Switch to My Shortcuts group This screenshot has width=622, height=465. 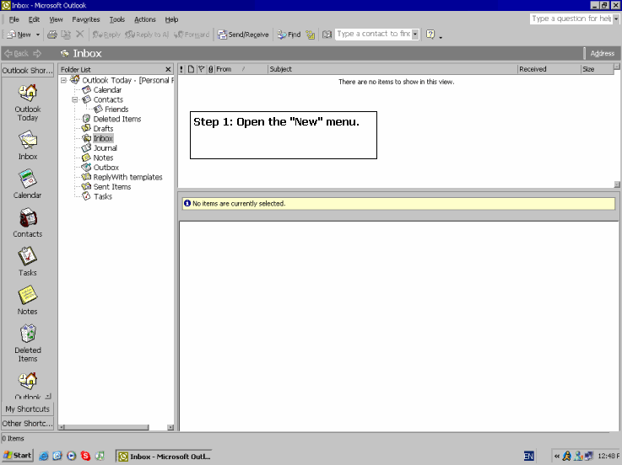point(27,409)
